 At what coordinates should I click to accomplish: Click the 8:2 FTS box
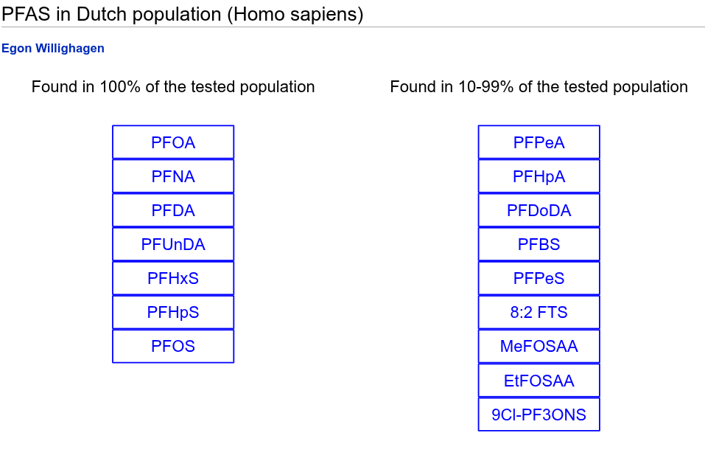(539, 312)
